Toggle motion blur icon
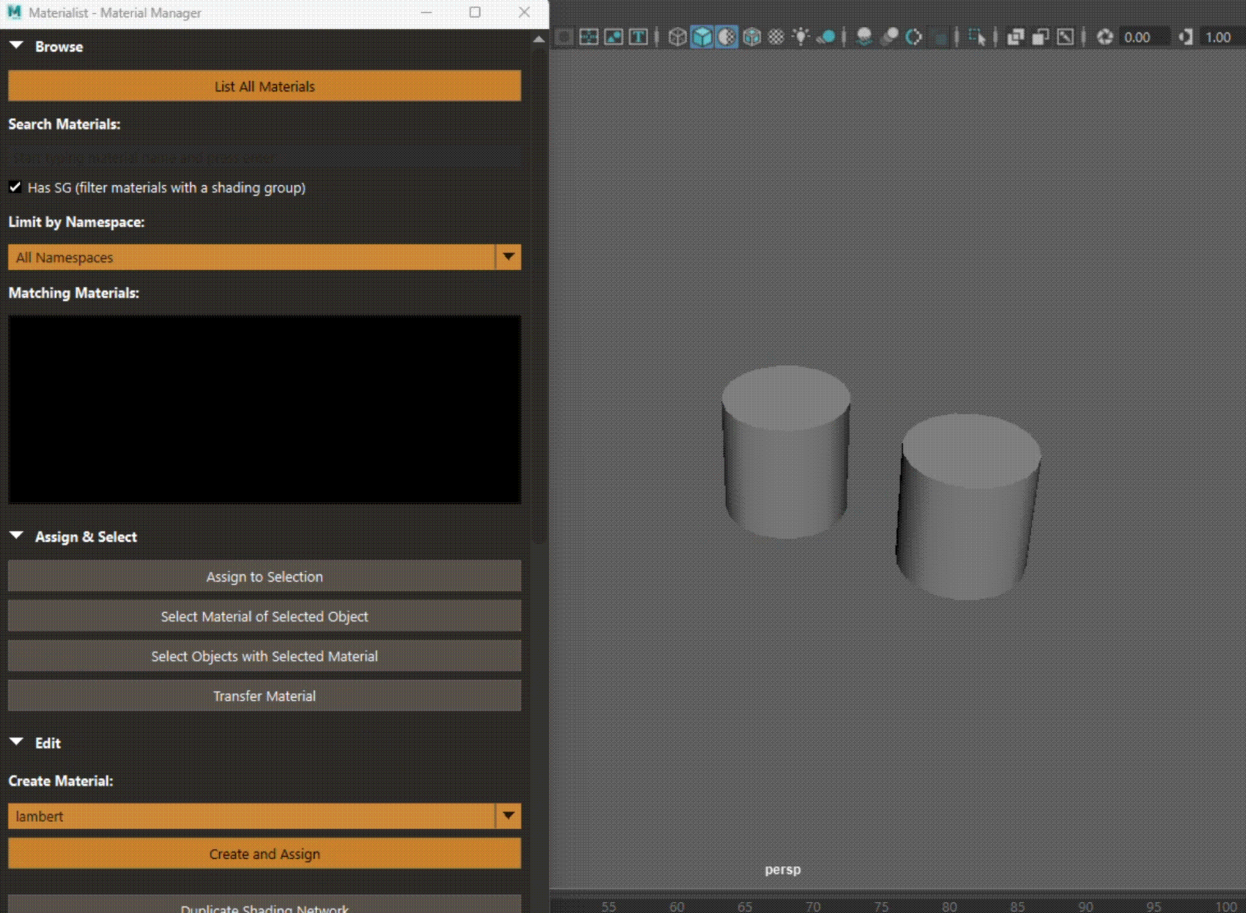 (x=889, y=37)
